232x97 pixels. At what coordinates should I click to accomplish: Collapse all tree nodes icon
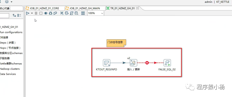(x=19, y=15)
